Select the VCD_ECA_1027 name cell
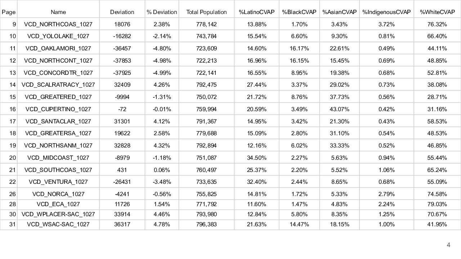Viewport: 461px width, 259px height. 58,204
